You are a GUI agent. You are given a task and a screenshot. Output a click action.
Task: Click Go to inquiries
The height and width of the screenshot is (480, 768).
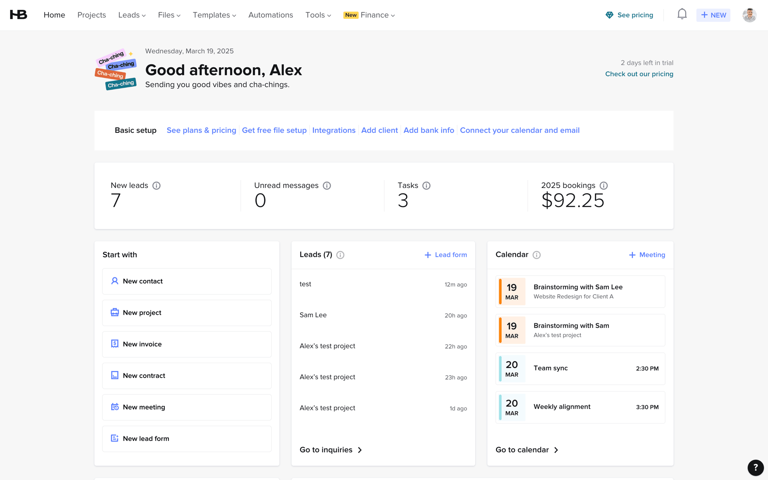click(331, 450)
